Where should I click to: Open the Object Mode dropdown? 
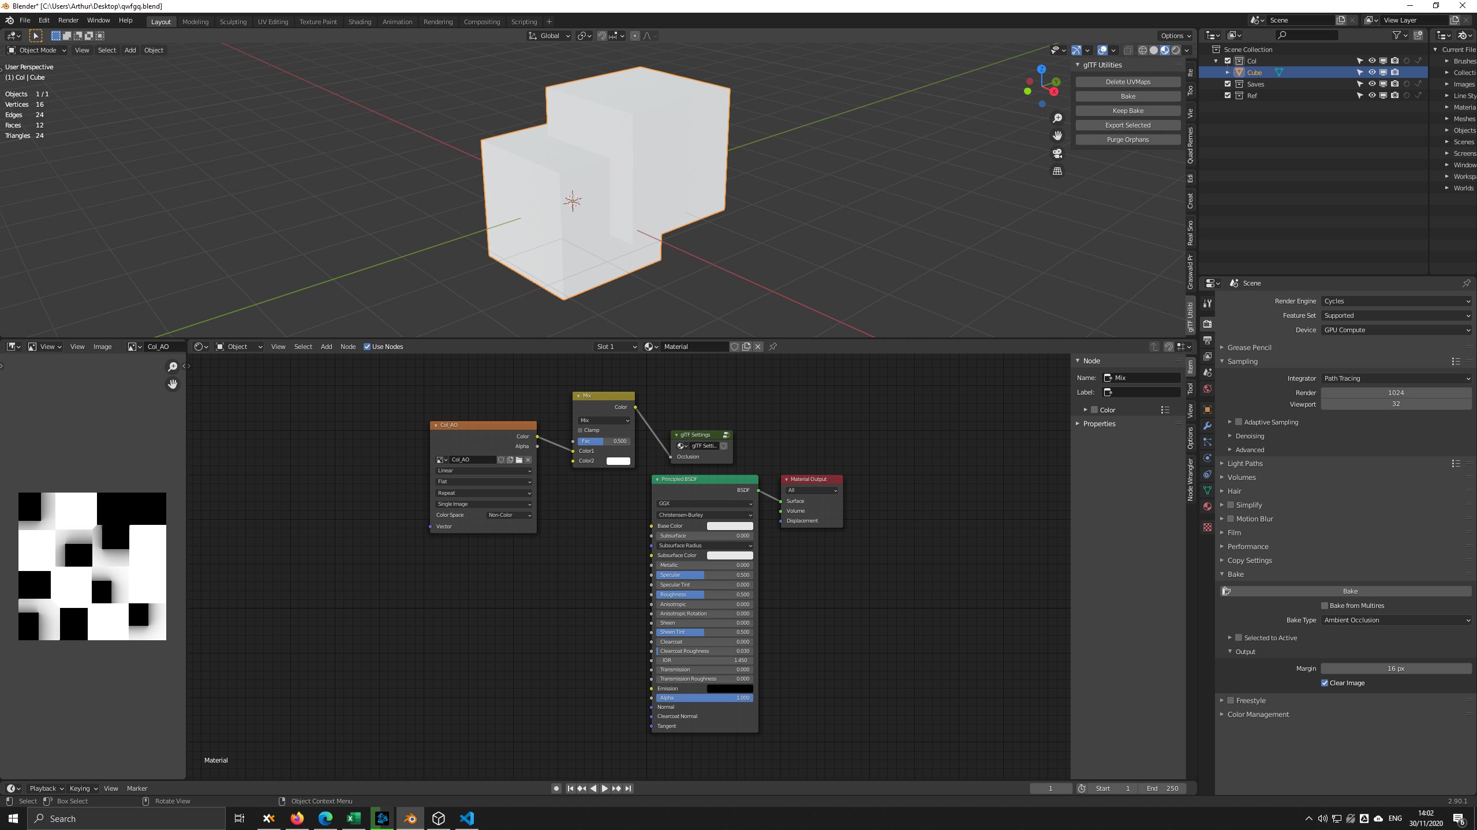pos(37,50)
